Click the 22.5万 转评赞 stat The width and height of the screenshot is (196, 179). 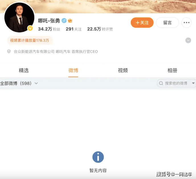click(100, 29)
